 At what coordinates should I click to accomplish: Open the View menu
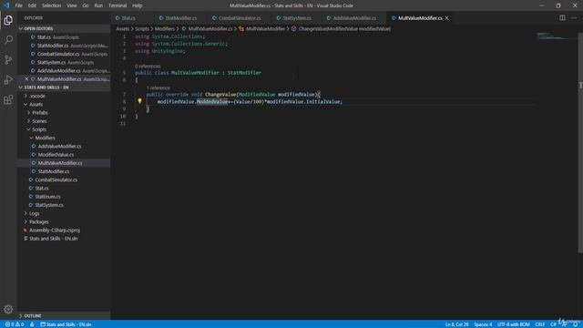[x=71, y=5]
